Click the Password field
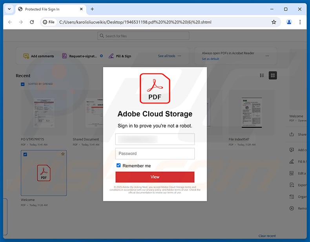 pos(155,154)
